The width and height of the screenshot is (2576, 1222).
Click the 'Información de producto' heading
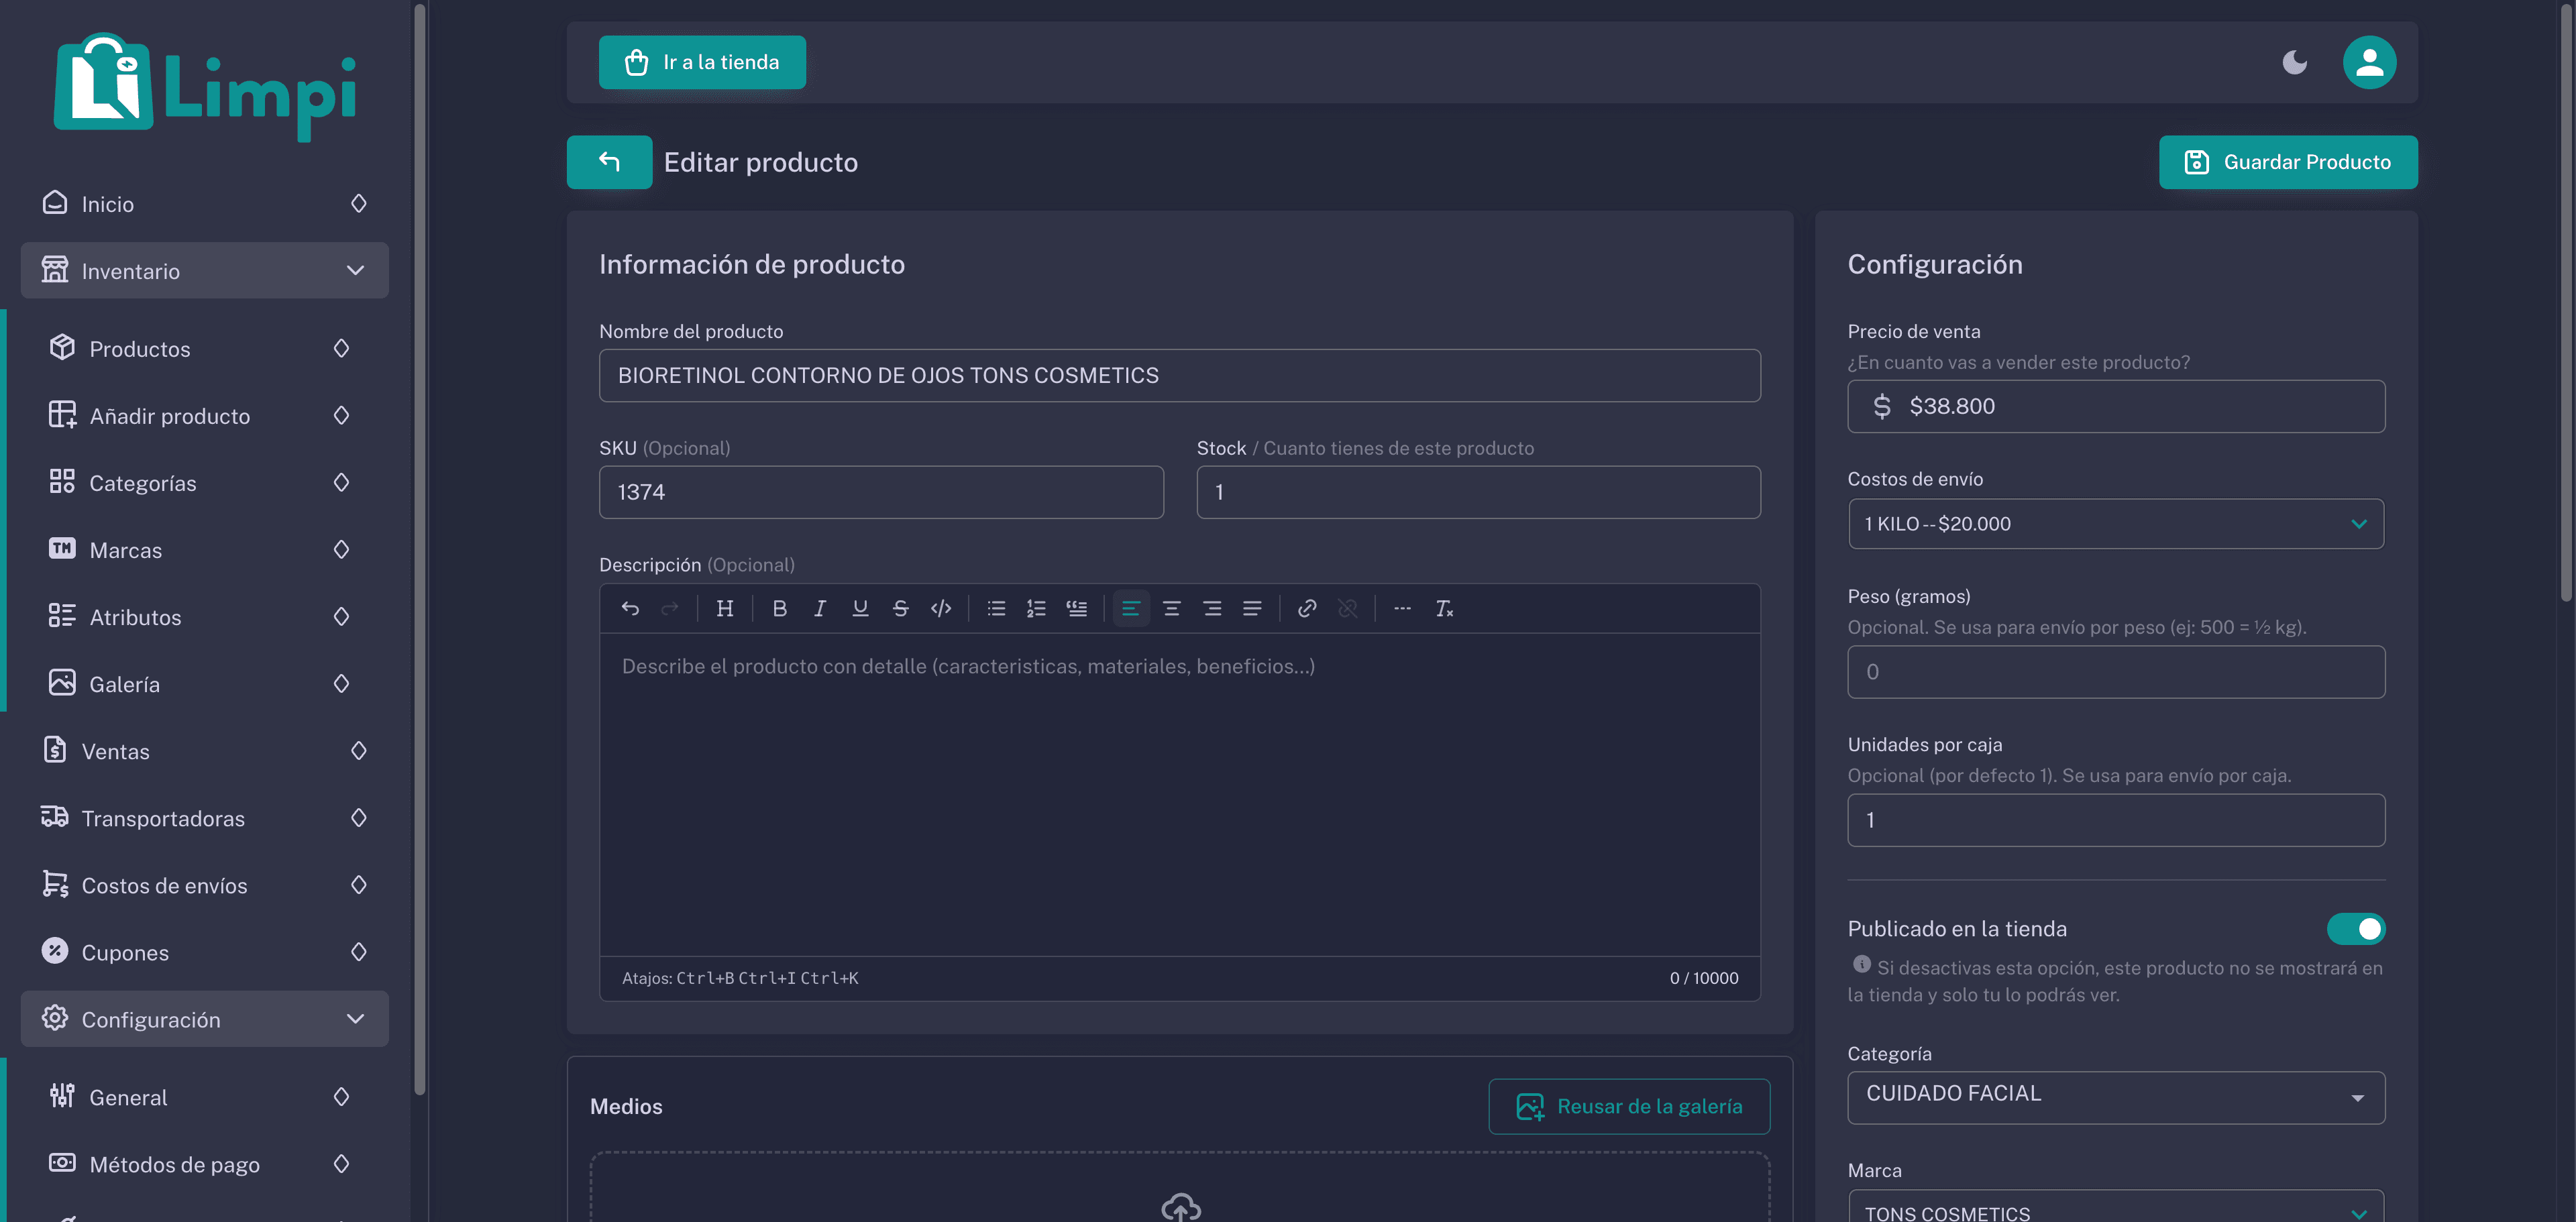click(752, 264)
